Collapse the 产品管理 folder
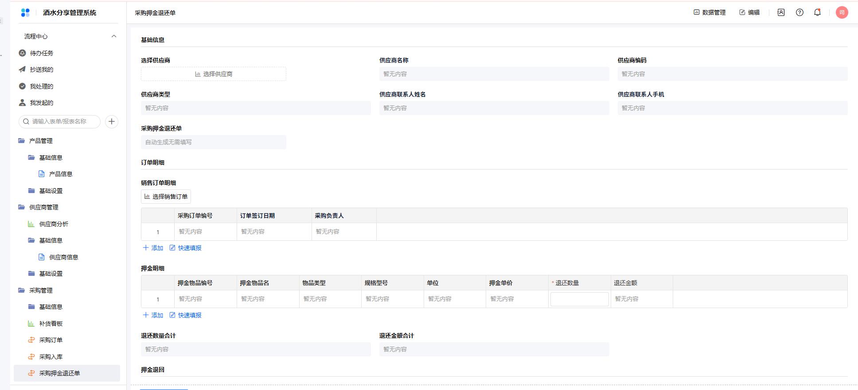This screenshot has width=858, height=390. (67, 141)
